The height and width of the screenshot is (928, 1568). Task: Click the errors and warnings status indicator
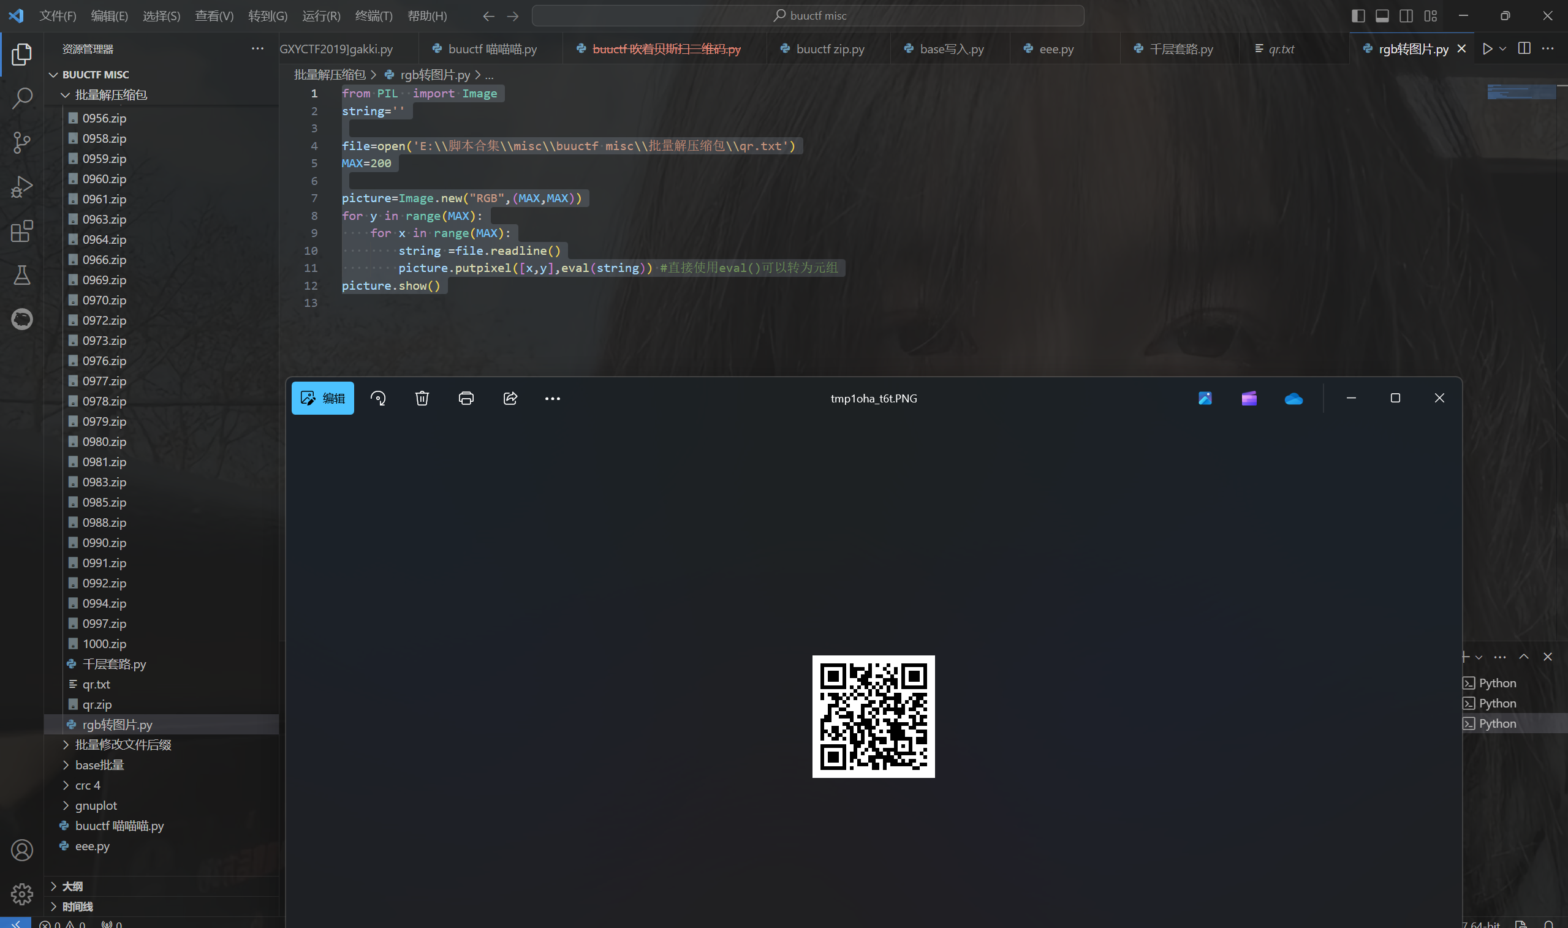[63, 924]
